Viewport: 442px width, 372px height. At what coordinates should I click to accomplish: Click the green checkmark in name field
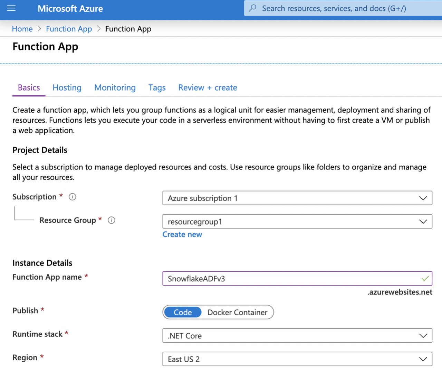point(425,278)
